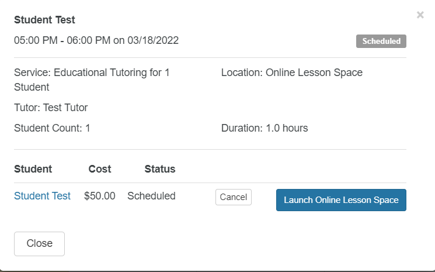The image size is (435, 272).
Task: Click the Location: Online Lesson Space text
Action: [292, 73]
